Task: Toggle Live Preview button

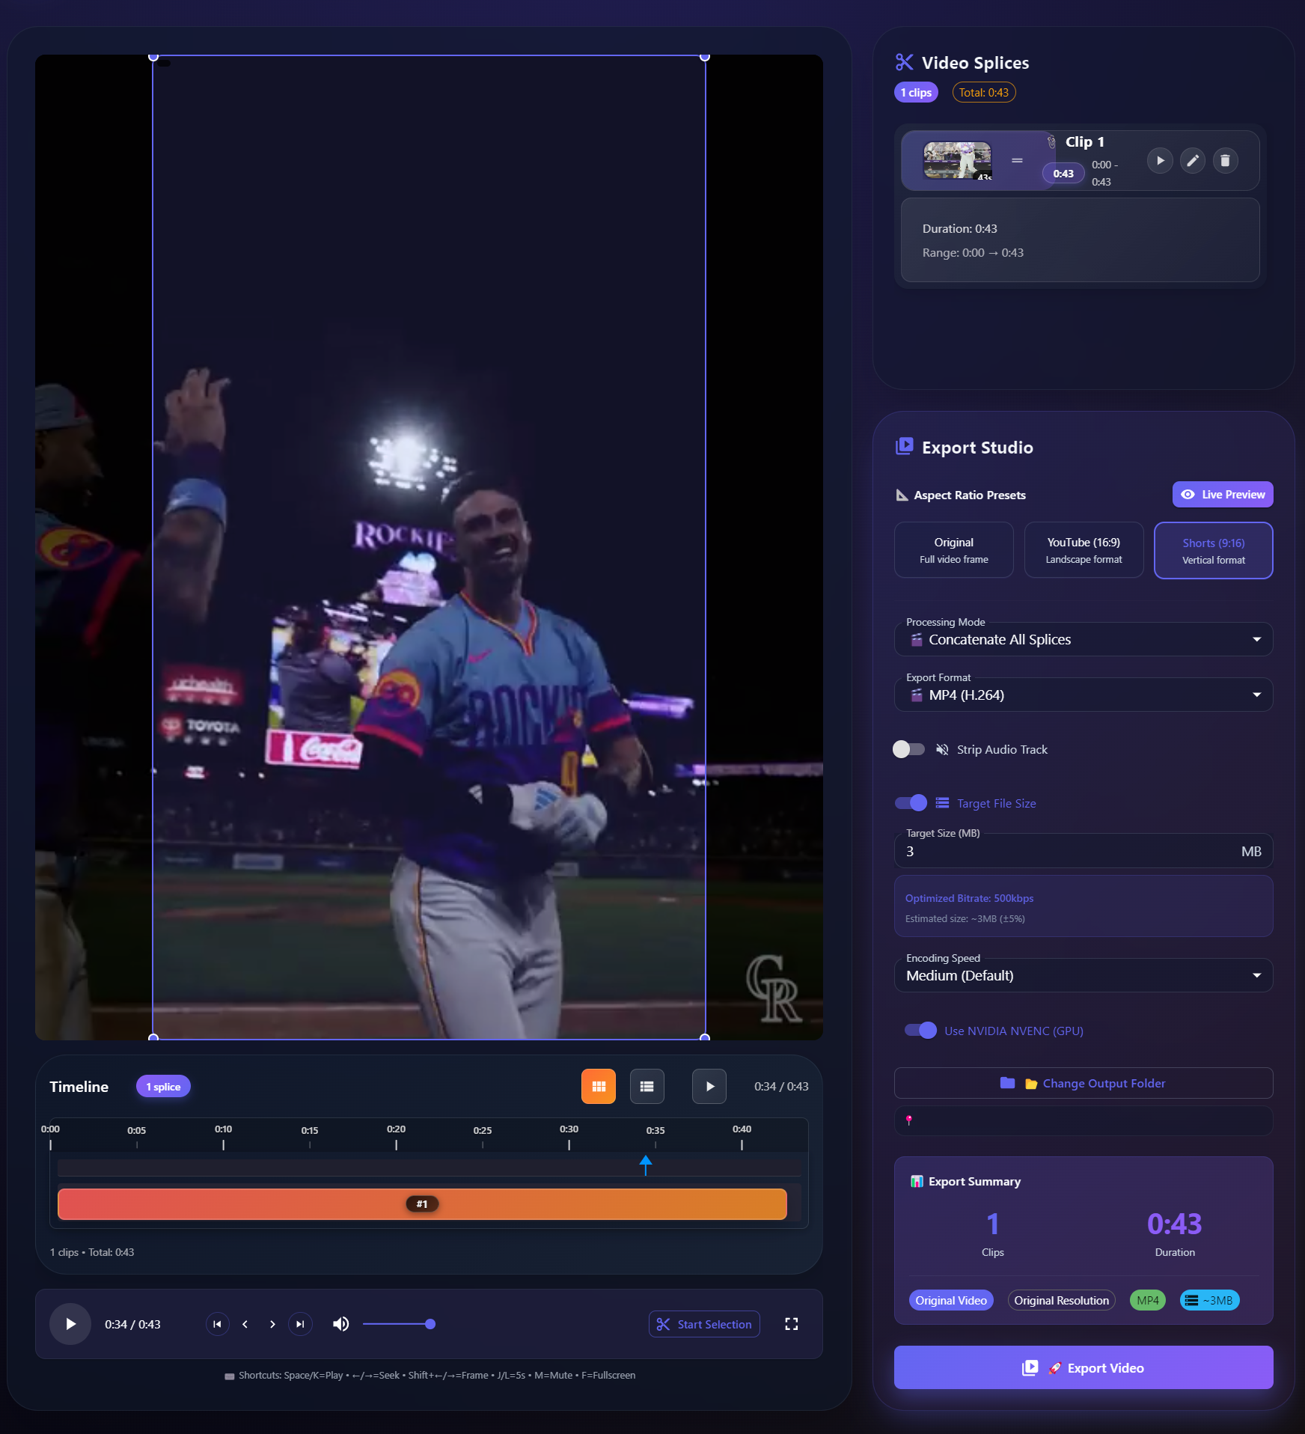Action: 1223,494
